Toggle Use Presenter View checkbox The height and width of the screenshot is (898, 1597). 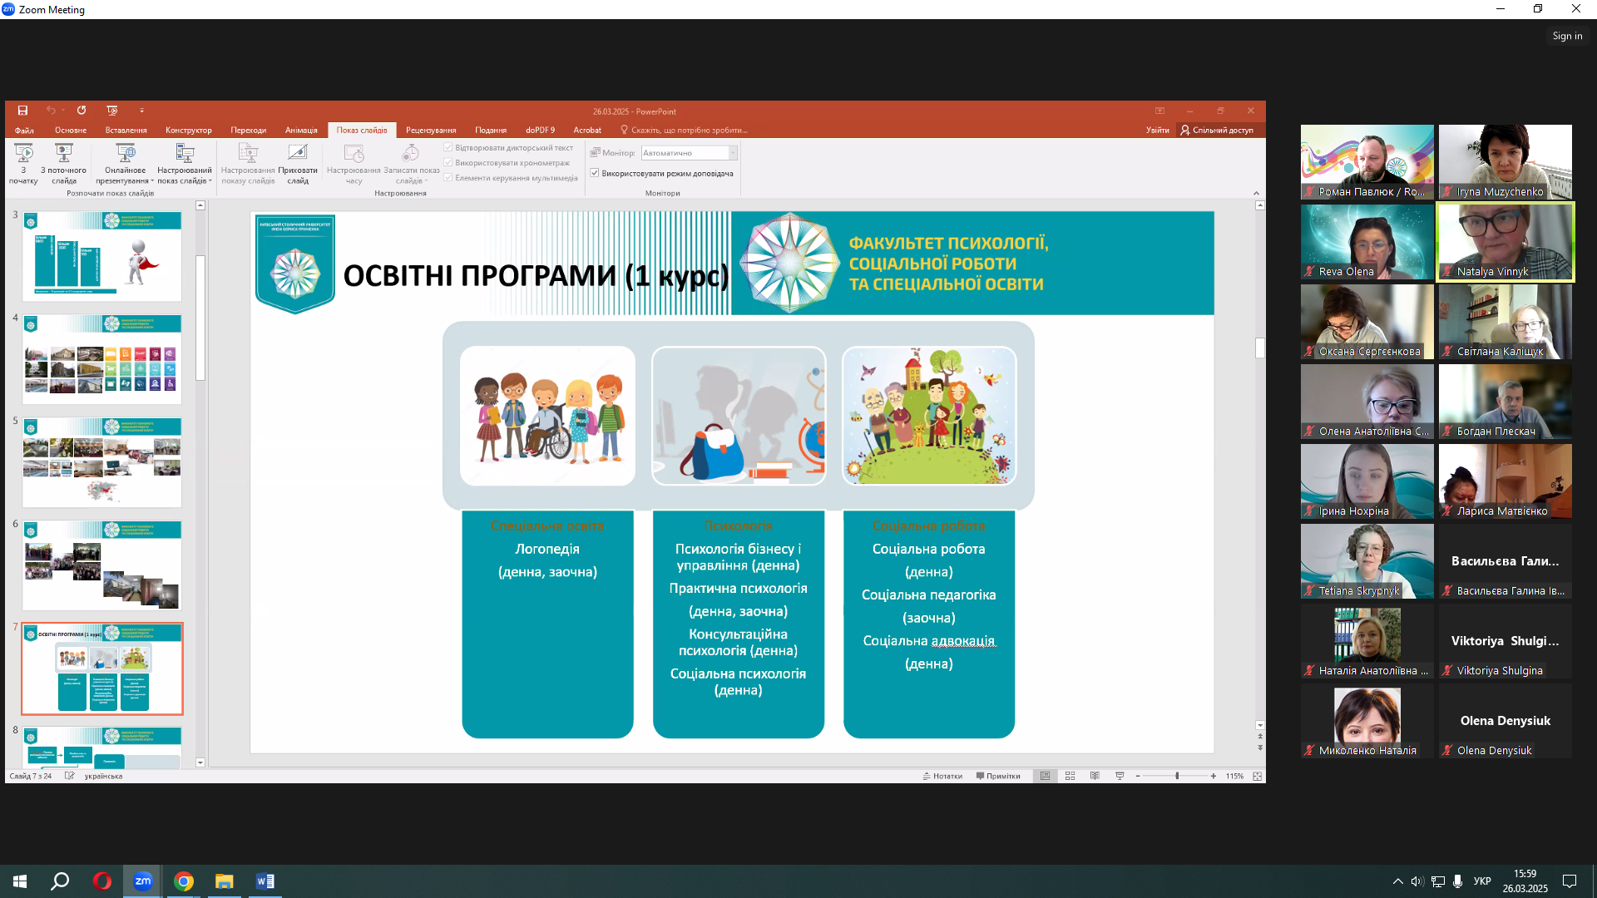click(595, 173)
